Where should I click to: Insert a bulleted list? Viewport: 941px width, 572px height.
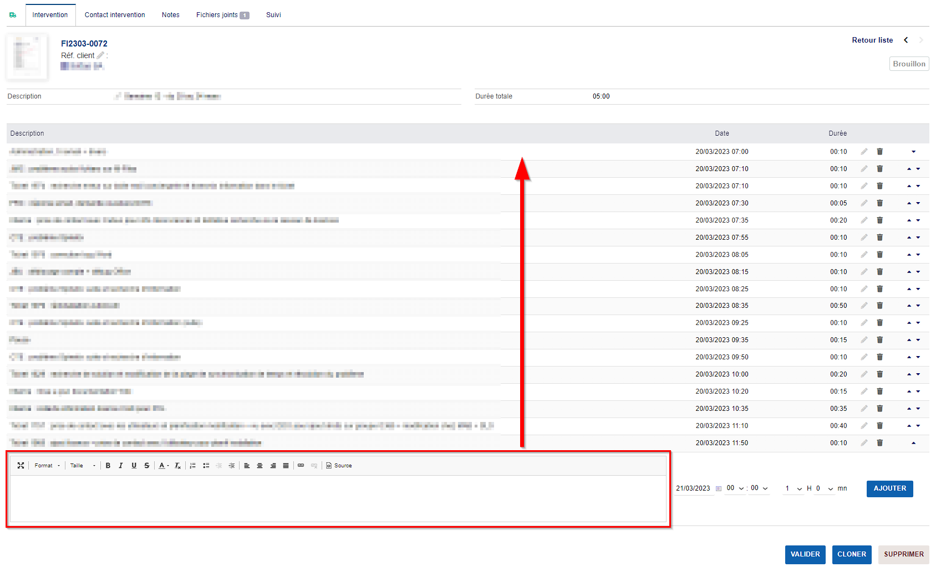[x=206, y=466]
